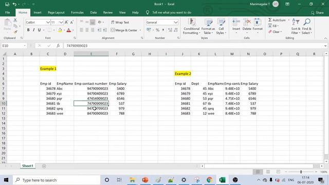Click the Cut scissors icon

click(15, 20)
